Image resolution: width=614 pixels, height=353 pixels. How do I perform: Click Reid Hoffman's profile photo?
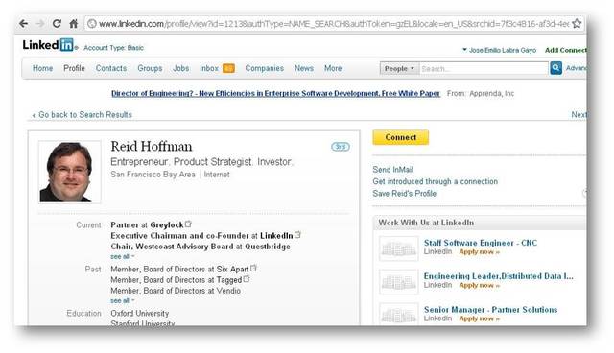70,173
